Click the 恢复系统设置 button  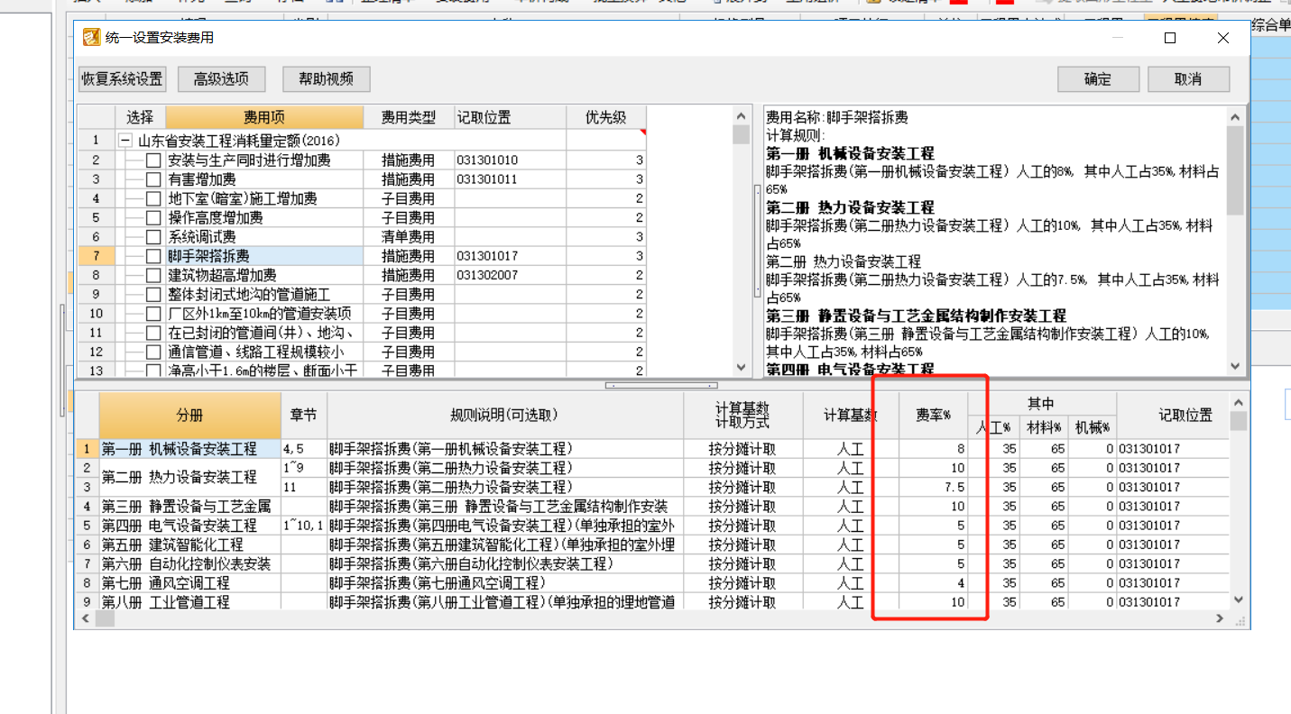click(x=123, y=79)
